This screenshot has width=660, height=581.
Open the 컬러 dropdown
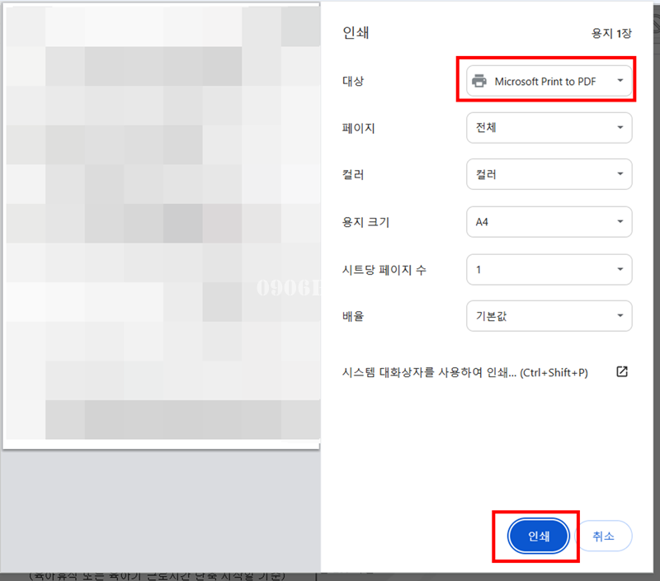[x=549, y=174]
